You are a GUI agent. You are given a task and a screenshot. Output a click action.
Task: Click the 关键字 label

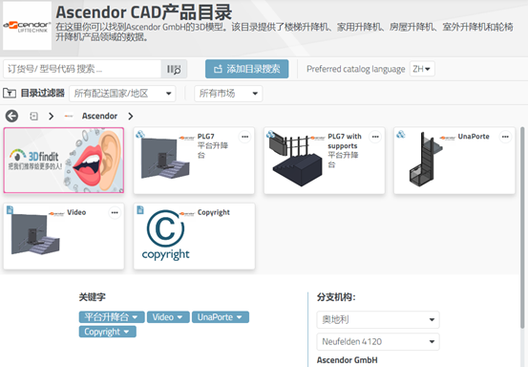coord(93,297)
